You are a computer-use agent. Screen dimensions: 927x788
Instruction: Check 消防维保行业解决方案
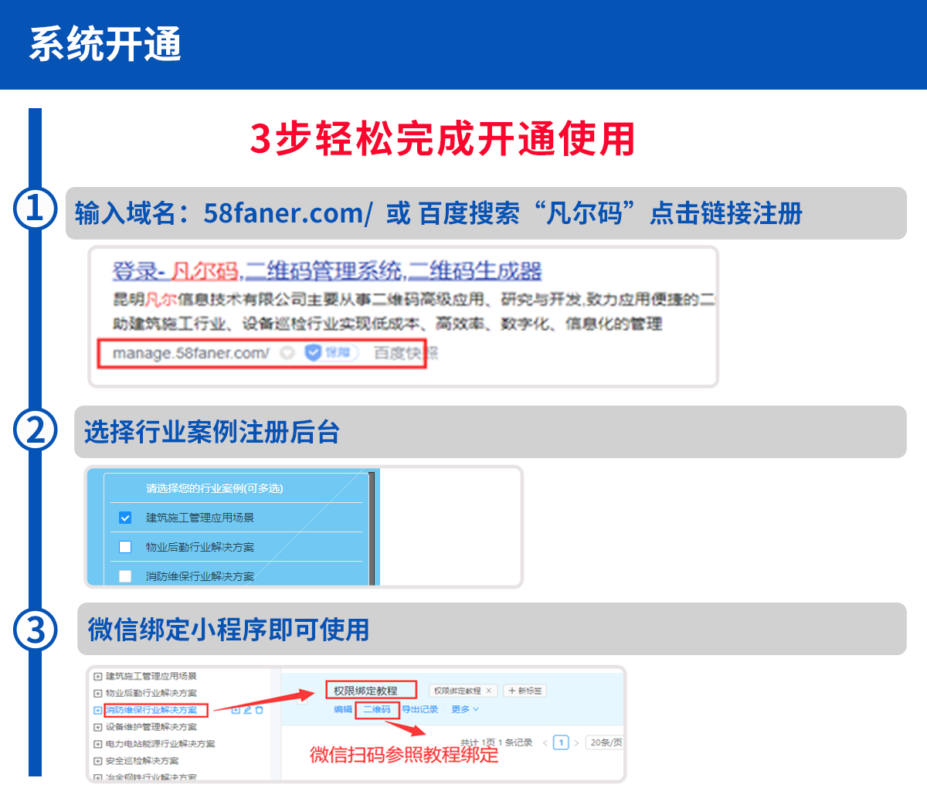[x=125, y=576]
